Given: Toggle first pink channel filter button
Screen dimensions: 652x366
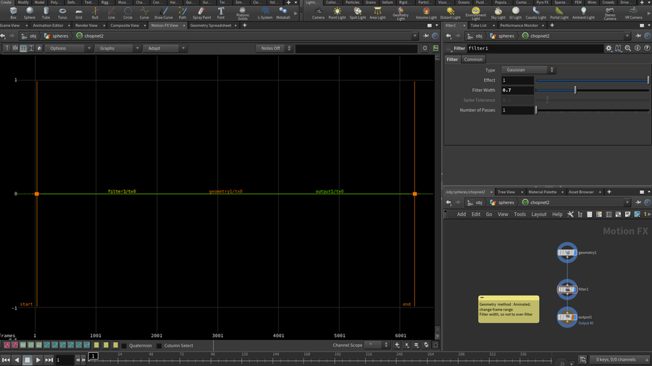Looking at the screenshot, I should tap(7, 345).
